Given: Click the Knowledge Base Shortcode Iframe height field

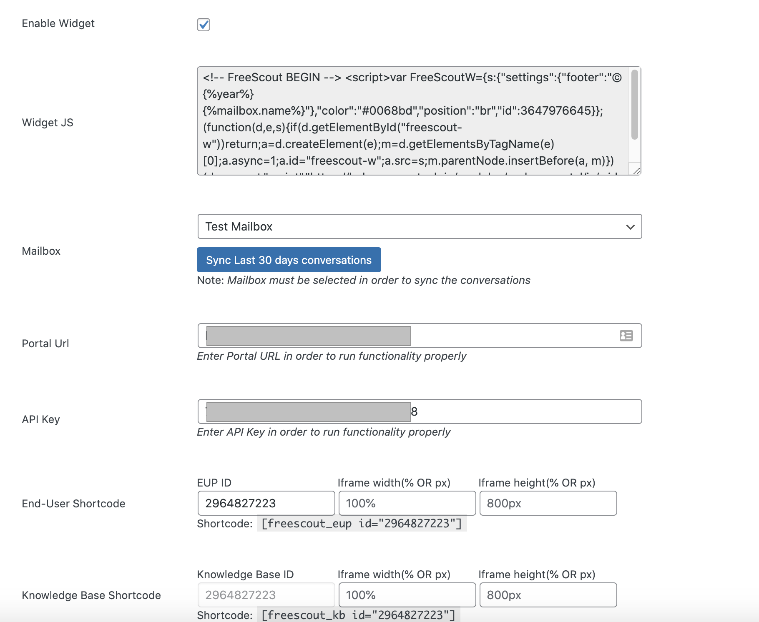Looking at the screenshot, I should click(548, 595).
